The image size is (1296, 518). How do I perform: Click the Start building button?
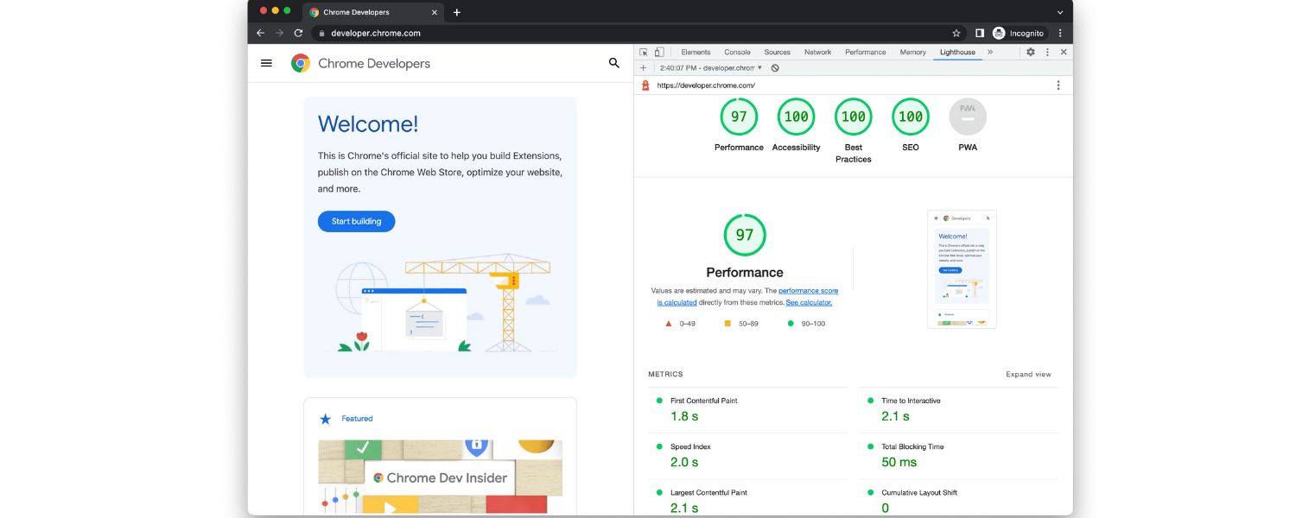tap(356, 221)
